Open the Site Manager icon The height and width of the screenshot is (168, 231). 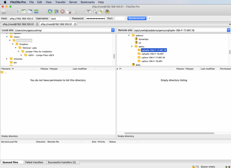click(4, 12)
